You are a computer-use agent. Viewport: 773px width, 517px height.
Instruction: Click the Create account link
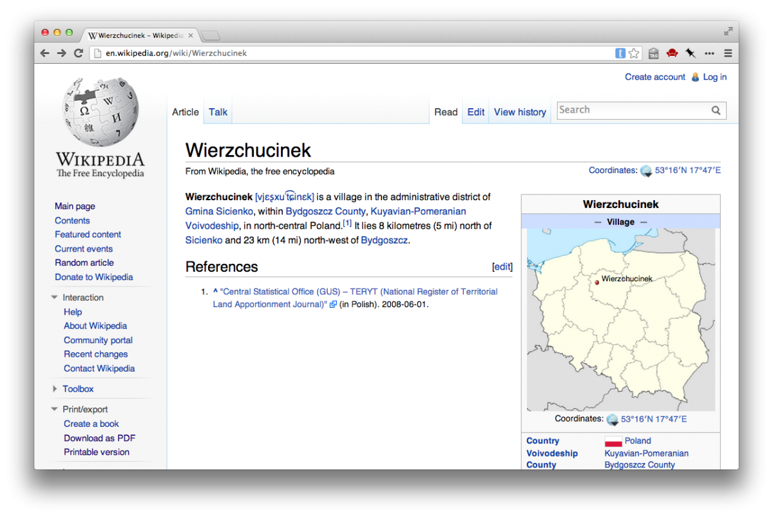654,77
